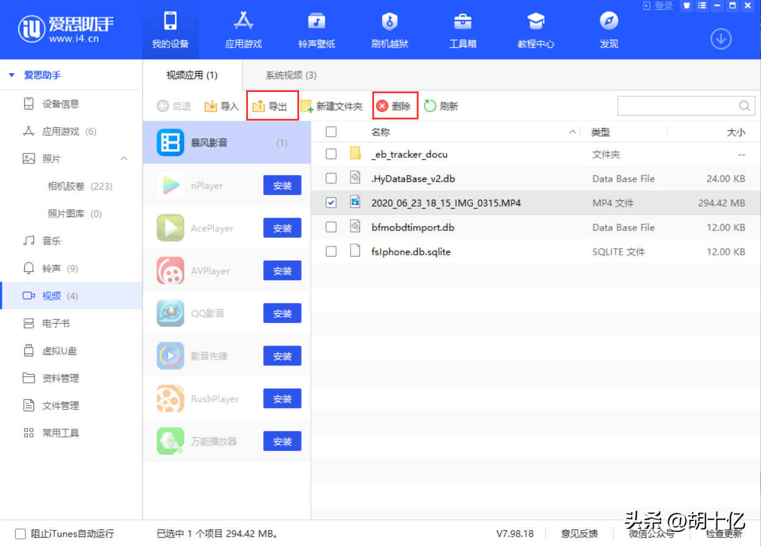761x546 pixels.
Task: Check the _eb_tracker_docu folder checkbox
Action: pos(331,154)
